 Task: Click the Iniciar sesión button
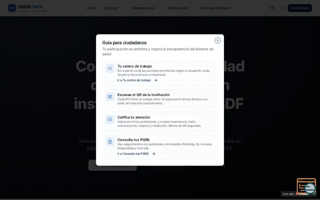pyautogui.click(x=300, y=8)
